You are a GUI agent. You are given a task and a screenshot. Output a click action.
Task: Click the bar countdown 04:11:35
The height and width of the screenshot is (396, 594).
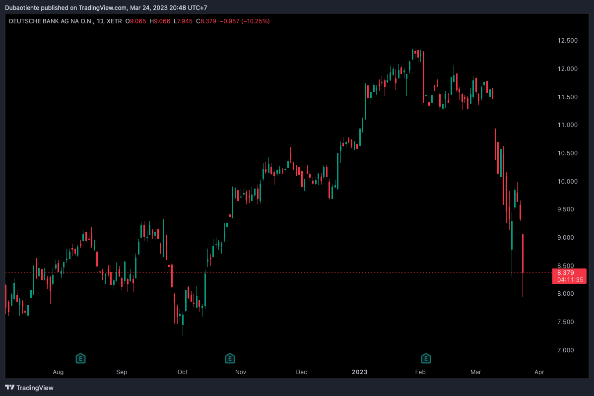click(x=570, y=280)
